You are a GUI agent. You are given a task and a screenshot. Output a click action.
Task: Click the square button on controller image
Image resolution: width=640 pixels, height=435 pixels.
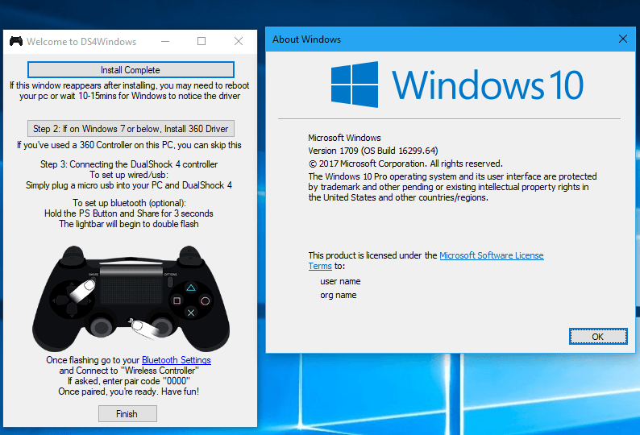pos(177,300)
